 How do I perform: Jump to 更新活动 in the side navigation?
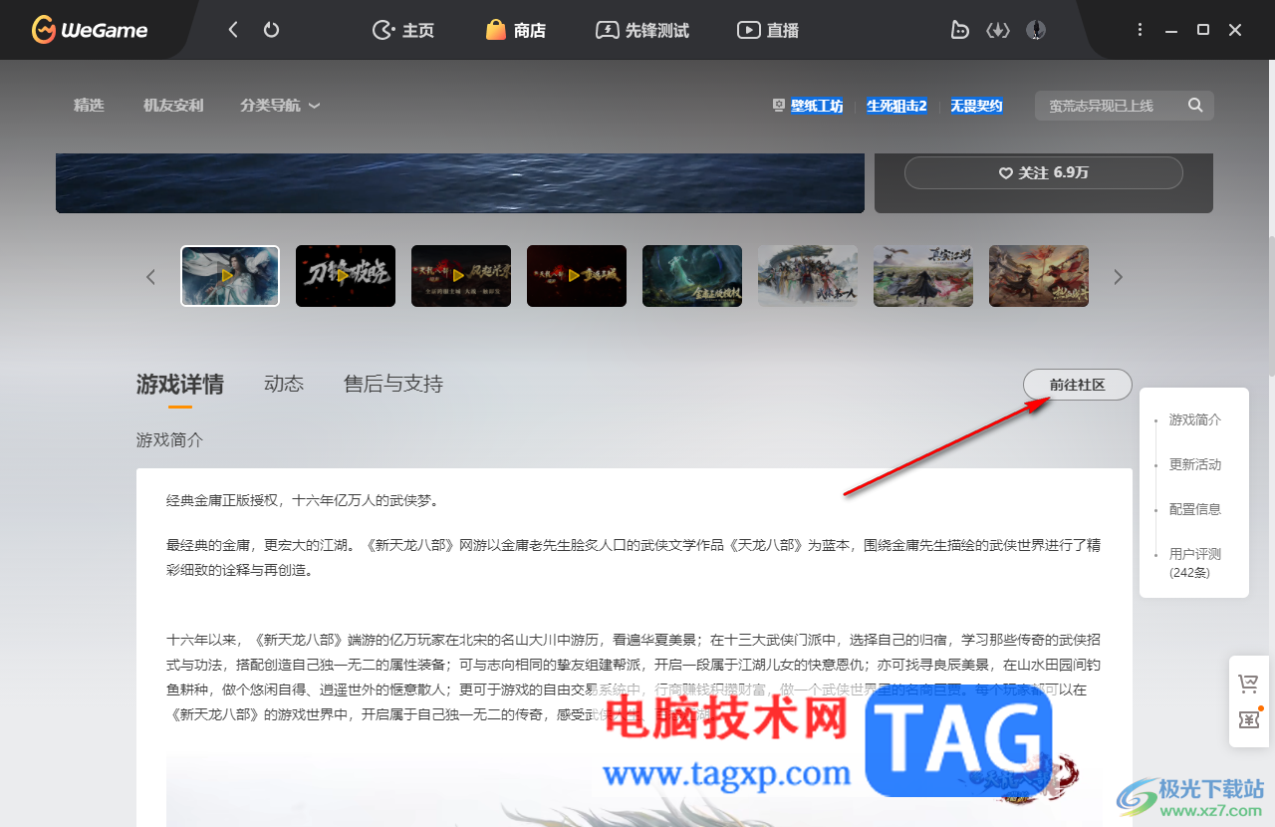1194,464
